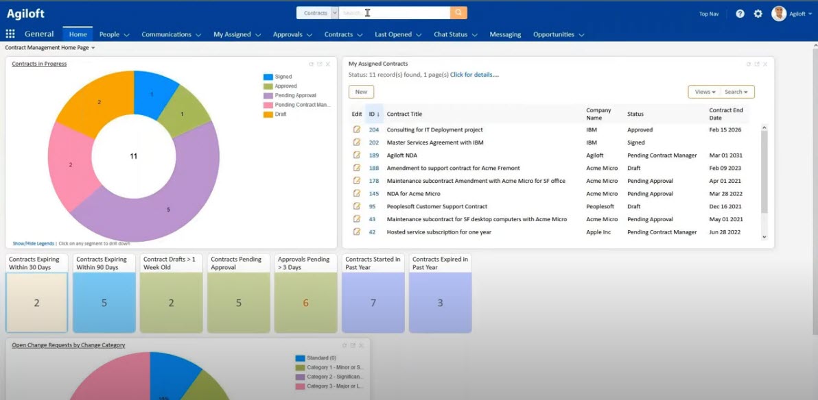
Task: Click edit icon for contract 43
Action: point(357,218)
